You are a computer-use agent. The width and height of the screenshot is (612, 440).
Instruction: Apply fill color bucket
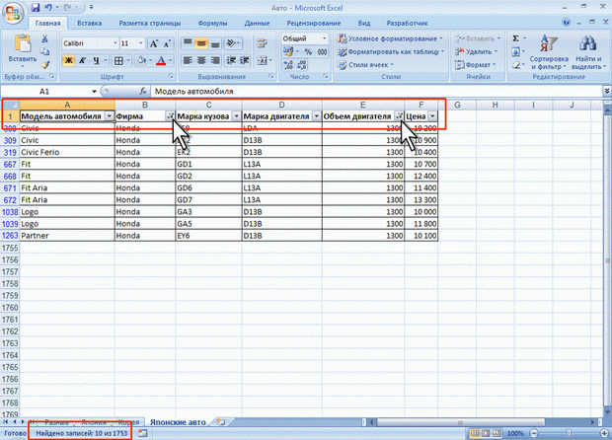tap(141, 60)
